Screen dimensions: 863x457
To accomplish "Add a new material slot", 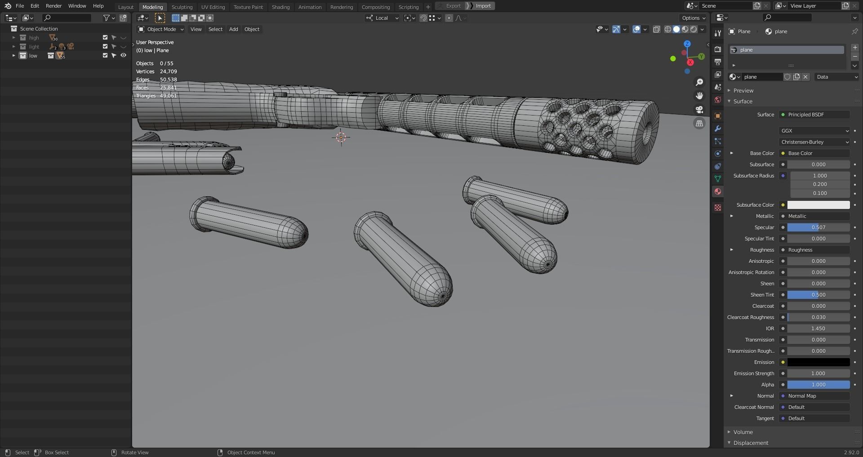I will 855,48.
